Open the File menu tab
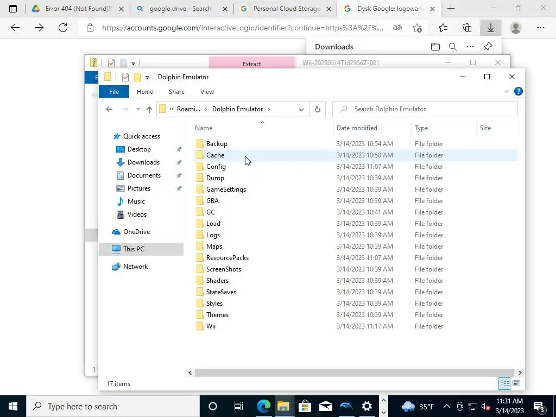 [x=114, y=92]
